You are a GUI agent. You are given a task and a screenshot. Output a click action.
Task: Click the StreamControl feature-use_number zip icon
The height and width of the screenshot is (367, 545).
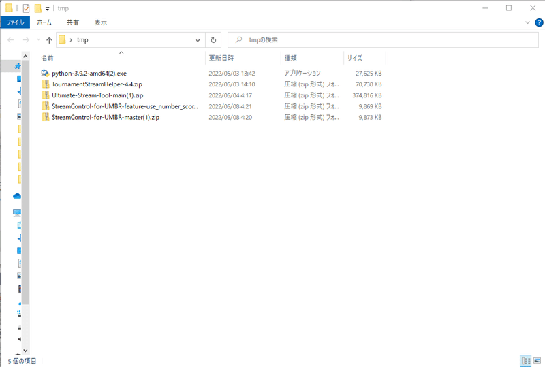[x=46, y=106]
